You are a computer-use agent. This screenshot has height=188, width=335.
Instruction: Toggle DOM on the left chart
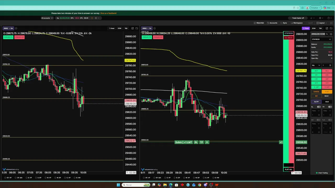[x=119, y=28]
